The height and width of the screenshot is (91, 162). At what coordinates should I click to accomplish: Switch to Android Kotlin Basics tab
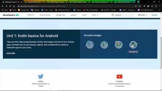(x=35, y=2)
